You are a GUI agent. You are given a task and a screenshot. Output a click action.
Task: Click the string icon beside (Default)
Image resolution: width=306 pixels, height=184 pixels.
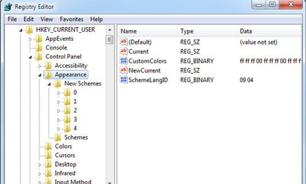(x=123, y=42)
